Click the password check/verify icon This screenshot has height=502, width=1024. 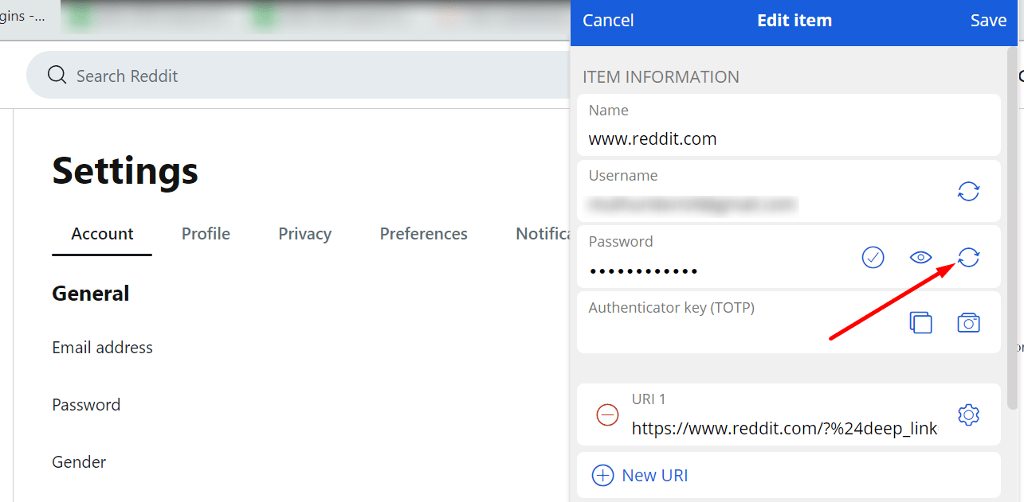pos(873,257)
